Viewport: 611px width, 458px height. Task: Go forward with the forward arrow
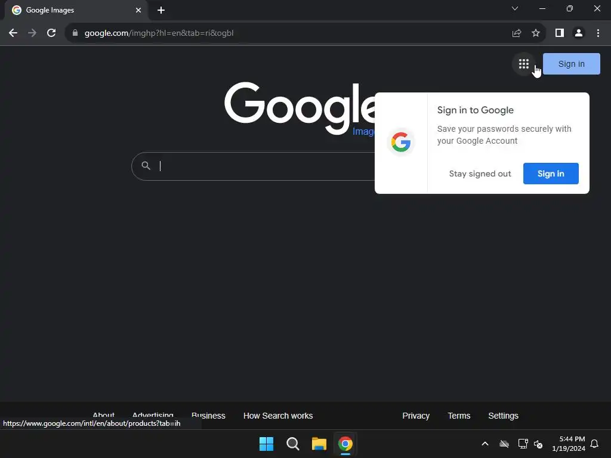[32, 33]
